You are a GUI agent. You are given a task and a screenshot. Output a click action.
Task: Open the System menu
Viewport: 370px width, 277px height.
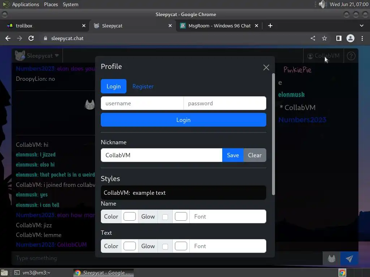click(70, 4)
